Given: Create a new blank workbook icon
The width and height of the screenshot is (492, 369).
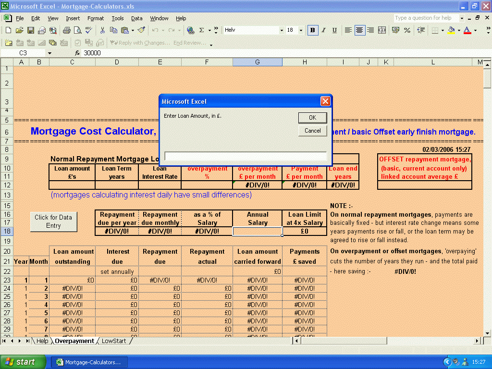Looking at the screenshot, I should (9, 30).
